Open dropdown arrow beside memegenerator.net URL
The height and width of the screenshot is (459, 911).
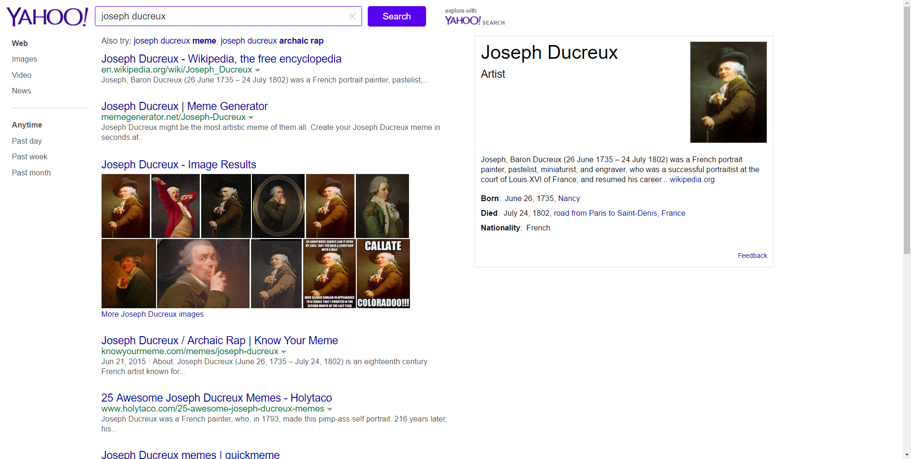251,118
